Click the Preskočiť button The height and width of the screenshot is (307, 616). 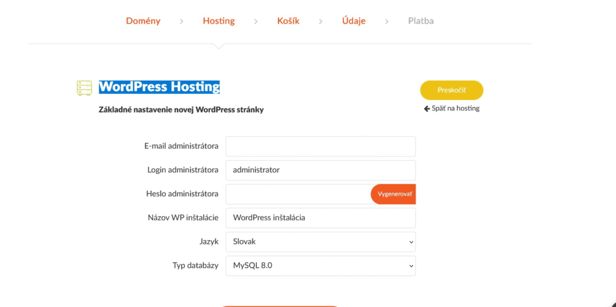click(452, 90)
